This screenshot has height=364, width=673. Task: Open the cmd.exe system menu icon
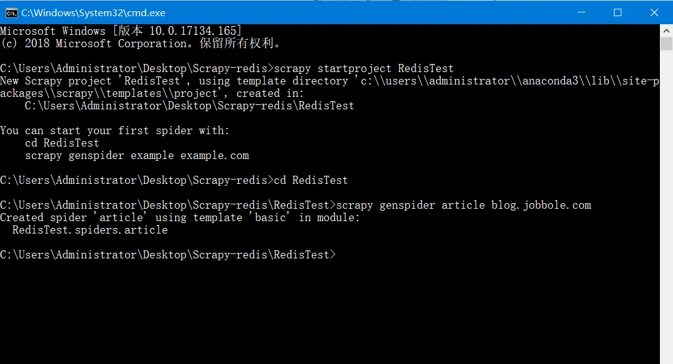tap(12, 13)
